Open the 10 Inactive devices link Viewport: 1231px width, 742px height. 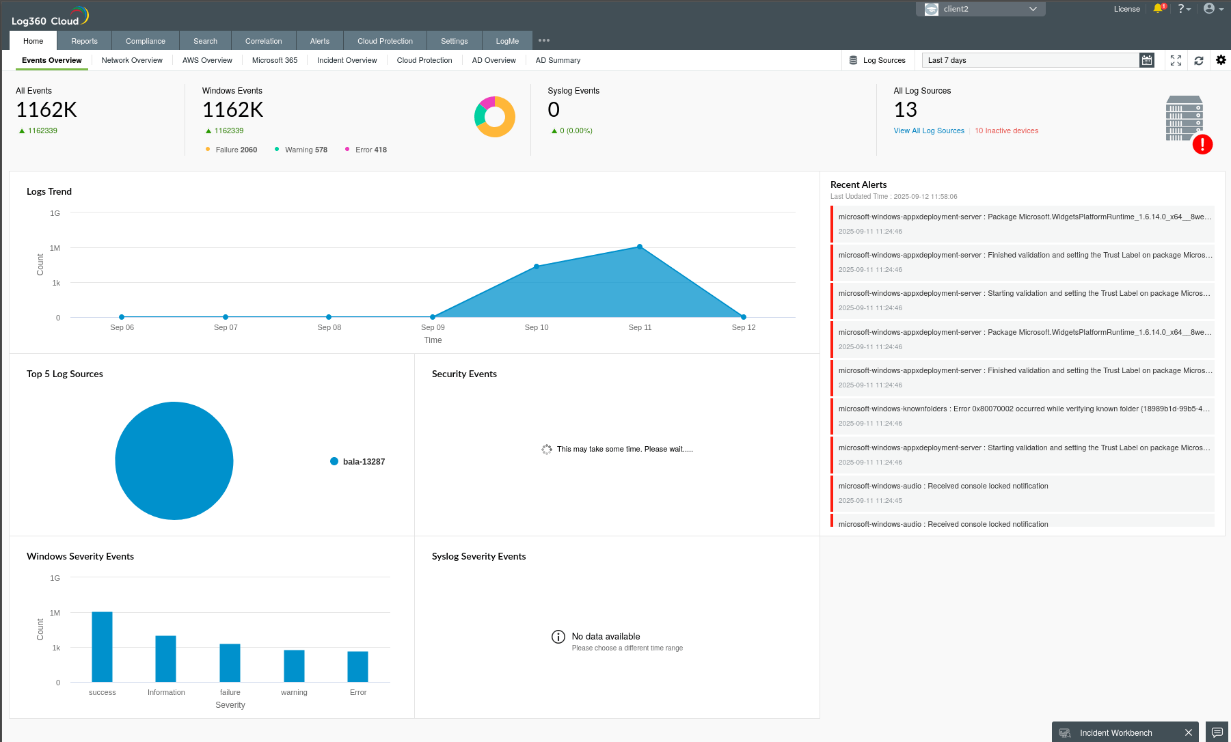(x=1006, y=130)
